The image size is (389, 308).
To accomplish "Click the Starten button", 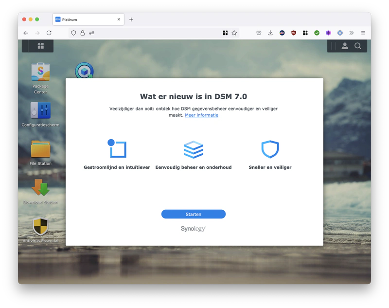I will tap(193, 214).
